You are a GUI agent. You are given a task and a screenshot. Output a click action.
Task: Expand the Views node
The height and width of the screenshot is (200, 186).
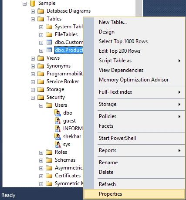coord(33,58)
